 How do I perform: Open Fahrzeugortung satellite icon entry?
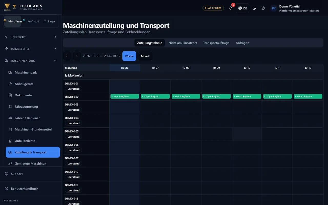[x=33, y=107]
